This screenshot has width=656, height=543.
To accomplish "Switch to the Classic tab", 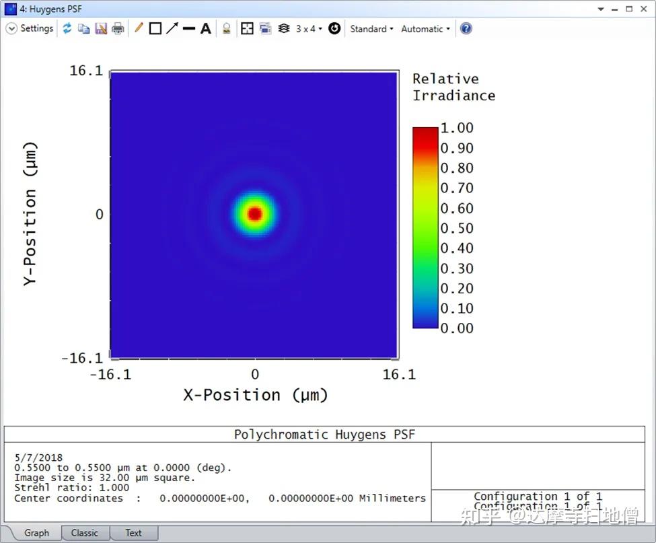I will pos(85,532).
